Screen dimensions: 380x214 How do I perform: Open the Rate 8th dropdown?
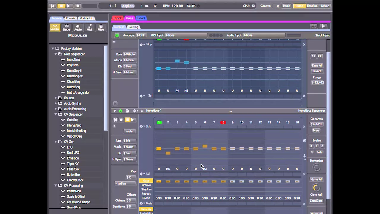[130, 141]
